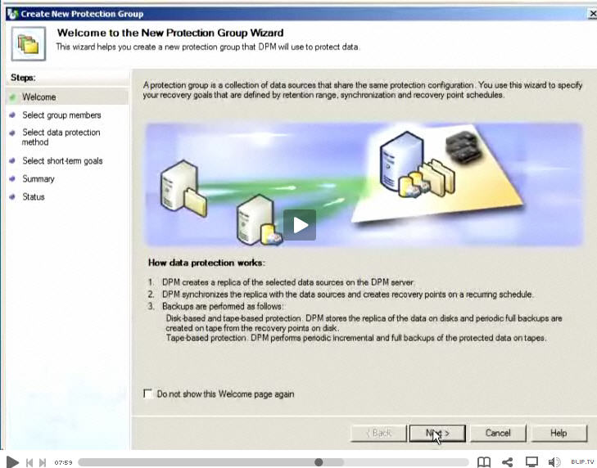Click the large play overlay button on the video
The width and height of the screenshot is (597, 468).
pyautogui.click(x=300, y=225)
